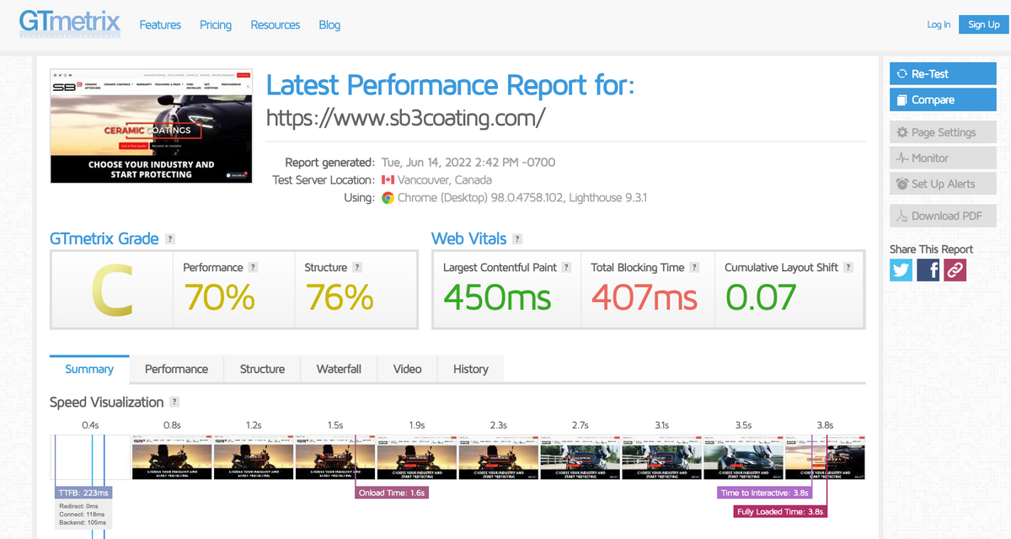Click the copy link share icon
This screenshot has height=539, width=1011.
955,269
